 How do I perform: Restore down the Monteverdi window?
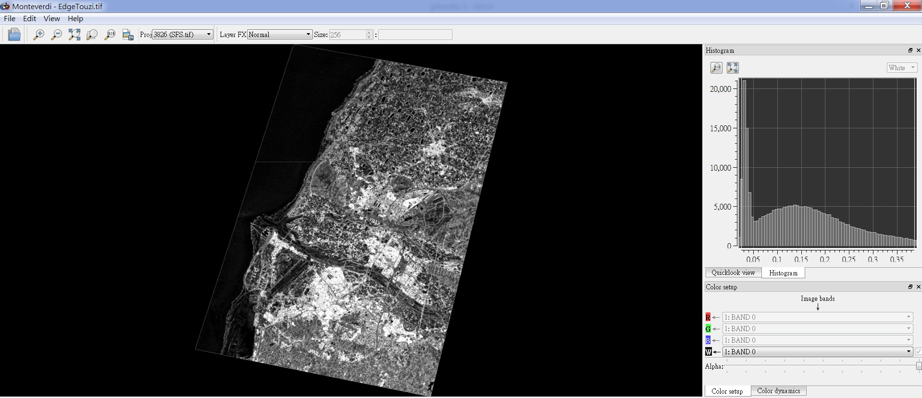click(x=885, y=6)
